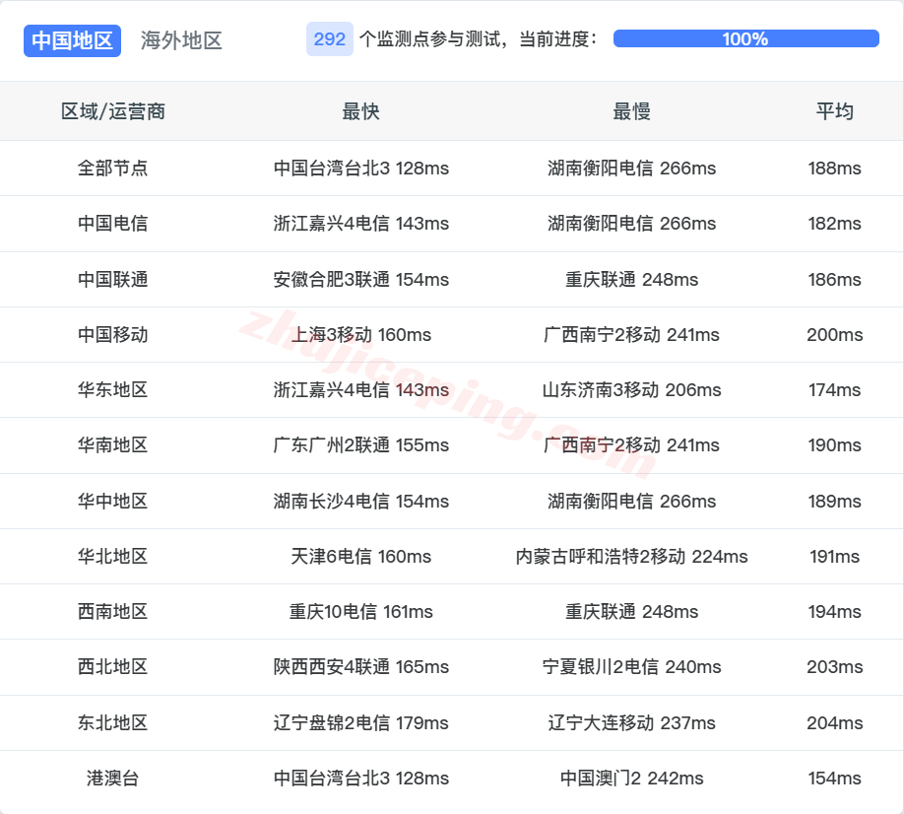
Task: Click the 204ms average value
Action: (x=834, y=723)
